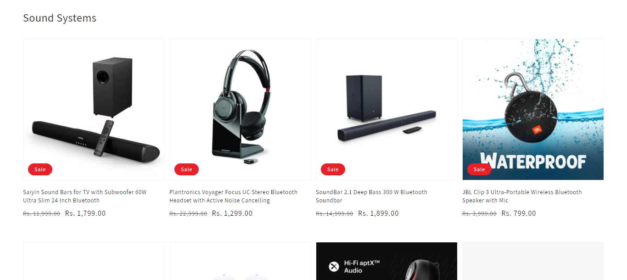
Task: Click the JBL Clip 3 Ultra-Portable Speaker title
Action: pos(522,196)
